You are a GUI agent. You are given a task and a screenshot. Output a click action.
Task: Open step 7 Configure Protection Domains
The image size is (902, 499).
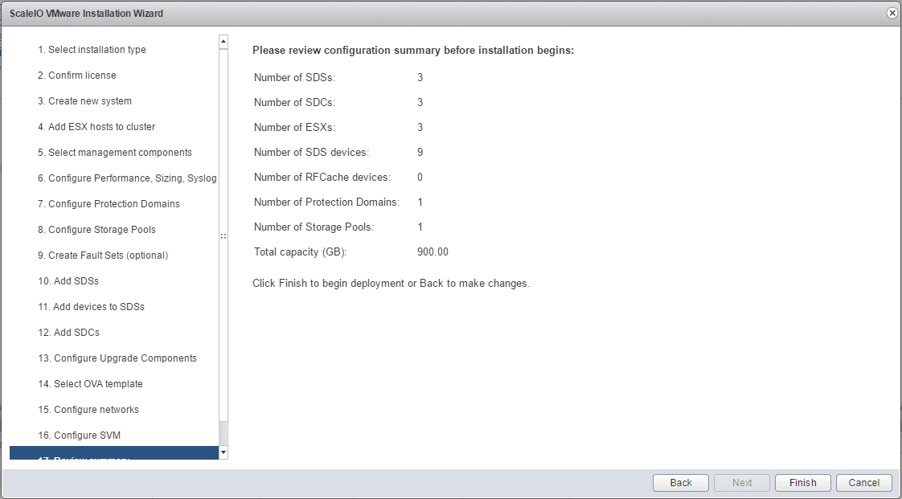(109, 204)
